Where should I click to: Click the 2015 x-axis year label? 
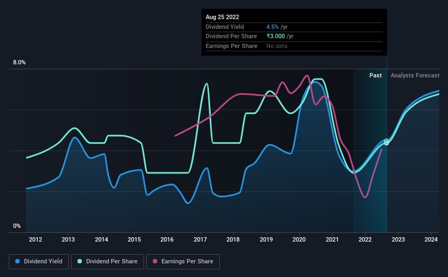(x=134, y=239)
